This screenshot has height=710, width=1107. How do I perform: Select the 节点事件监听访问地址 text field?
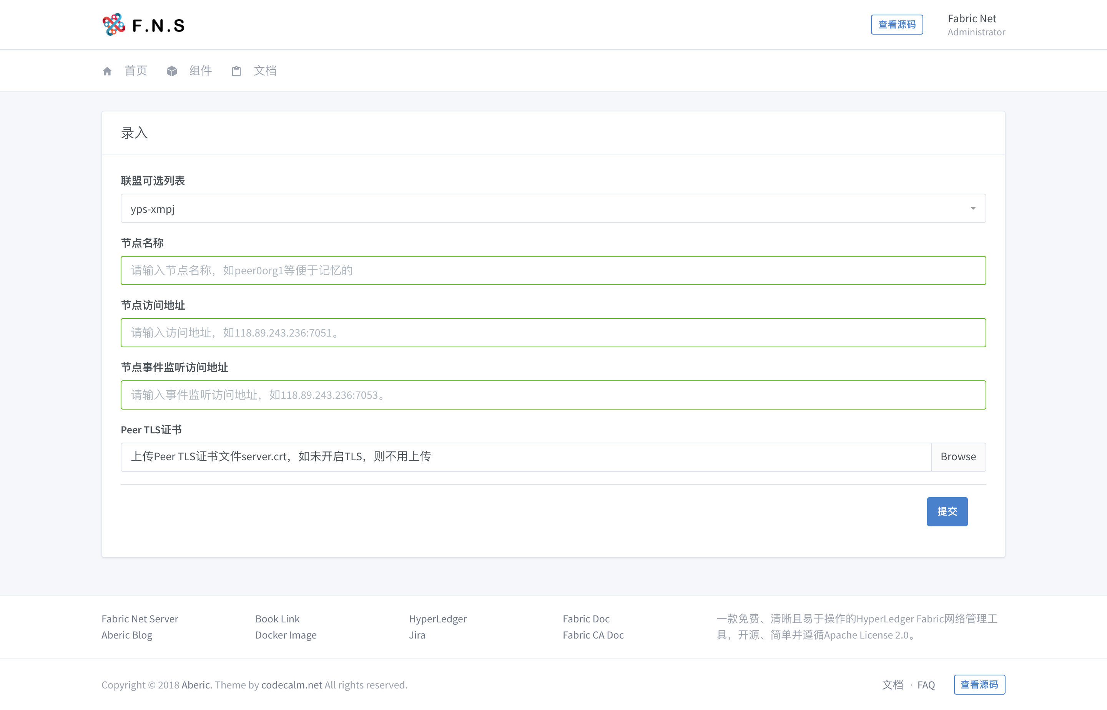pyautogui.click(x=553, y=395)
